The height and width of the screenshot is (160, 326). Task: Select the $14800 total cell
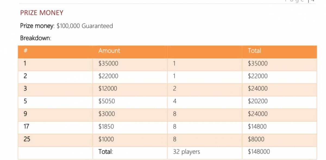pyautogui.click(x=257, y=127)
